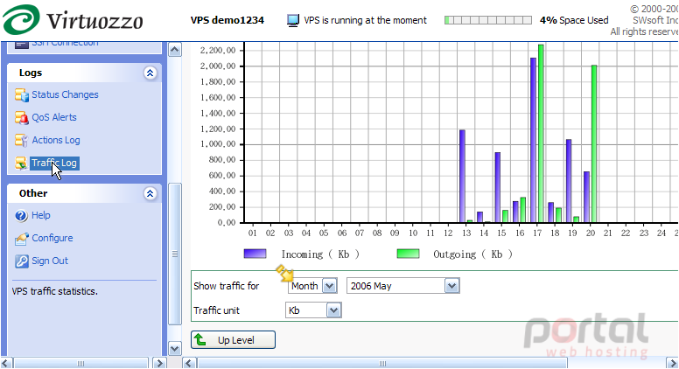Click the 'Incoming ( Kb )' legend label
Screen dimensions: 679x369
click(x=320, y=254)
